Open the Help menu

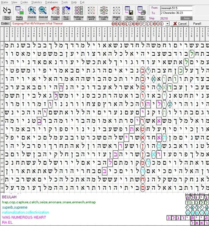(x=74, y=2)
